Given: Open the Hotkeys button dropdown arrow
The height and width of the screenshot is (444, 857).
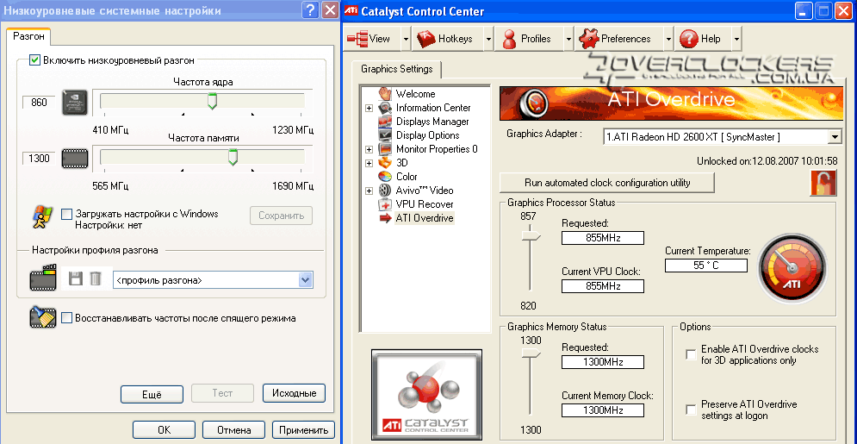Looking at the screenshot, I should pyautogui.click(x=488, y=39).
